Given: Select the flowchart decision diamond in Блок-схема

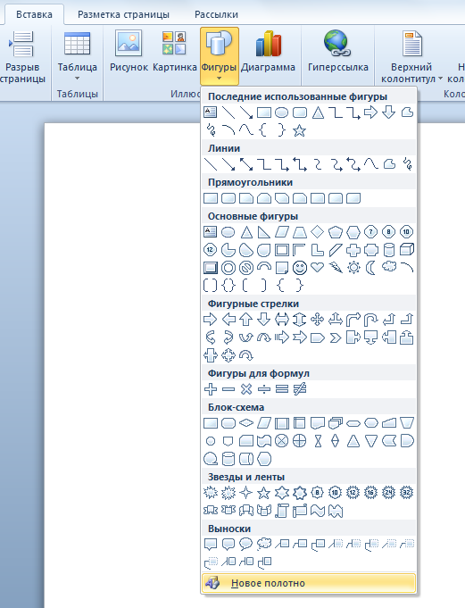Looking at the screenshot, I should tap(246, 423).
